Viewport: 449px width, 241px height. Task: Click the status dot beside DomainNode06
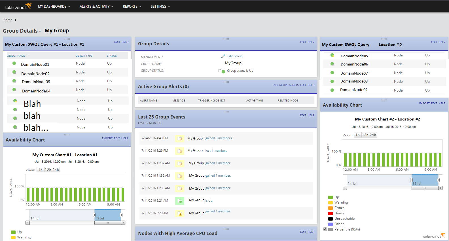pyautogui.click(x=332, y=64)
